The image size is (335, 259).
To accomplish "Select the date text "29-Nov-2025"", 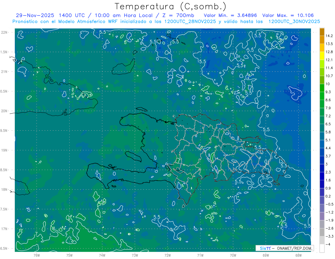I will [35, 15].
